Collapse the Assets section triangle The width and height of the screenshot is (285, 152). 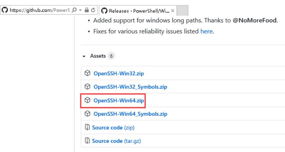[x=84, y=56]
